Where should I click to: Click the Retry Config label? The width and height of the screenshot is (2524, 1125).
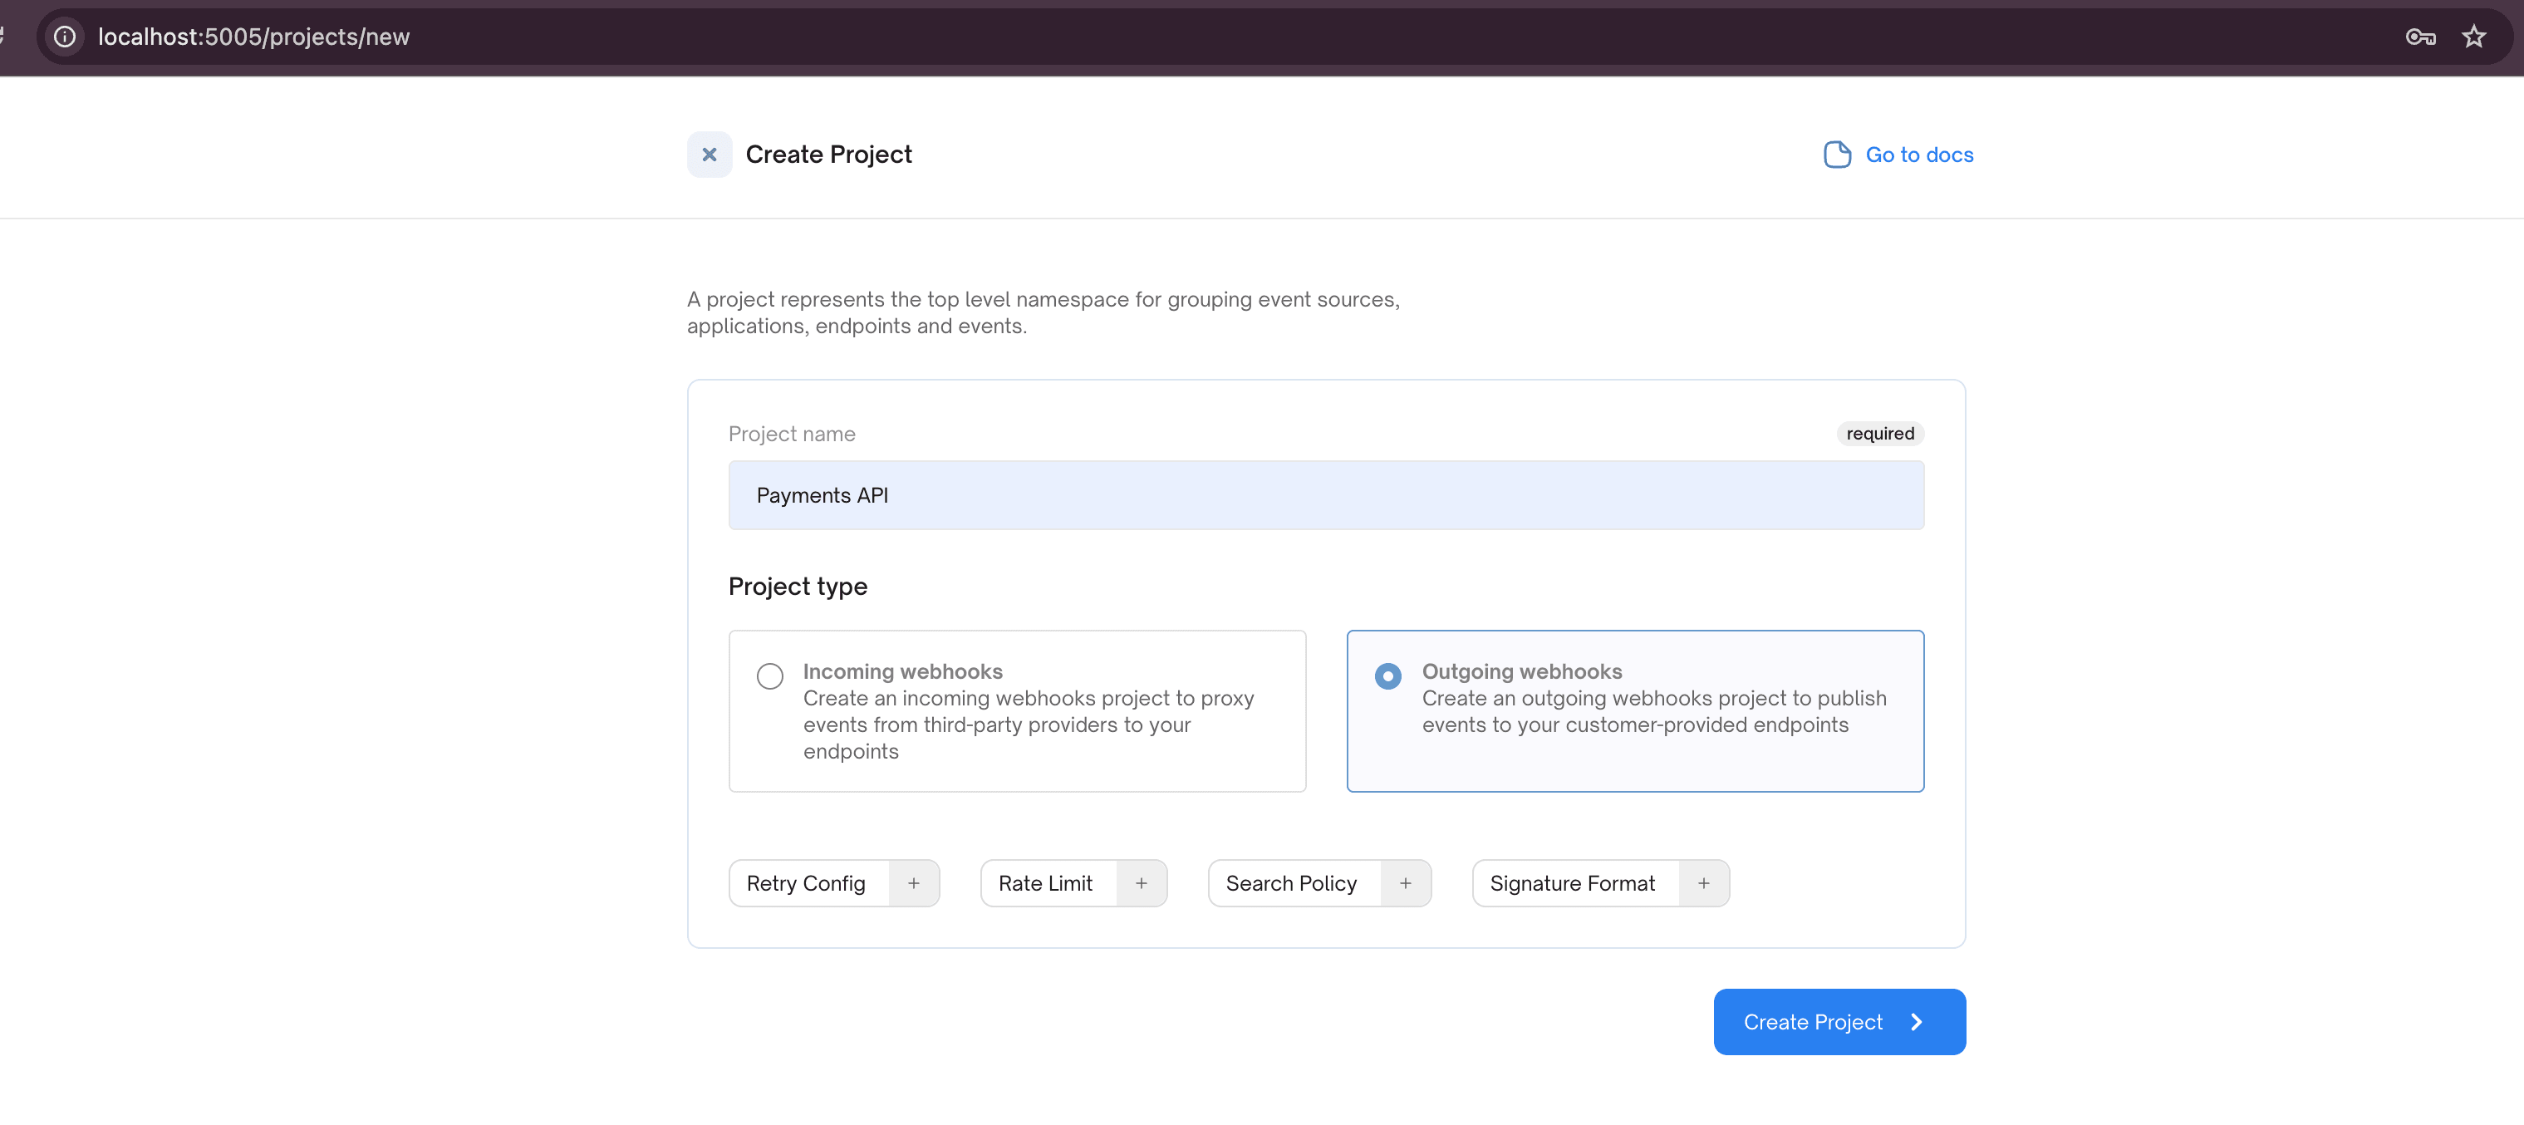(805, 884)
